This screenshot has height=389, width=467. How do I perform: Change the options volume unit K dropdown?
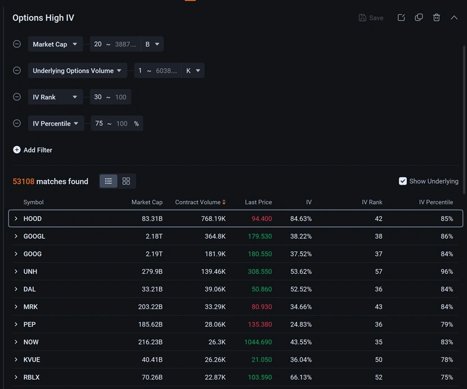tap(193, 70)
